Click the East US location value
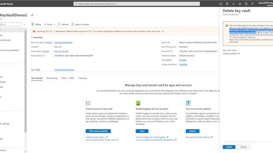This screenshot has width=273, height=153. click(58, 47)
